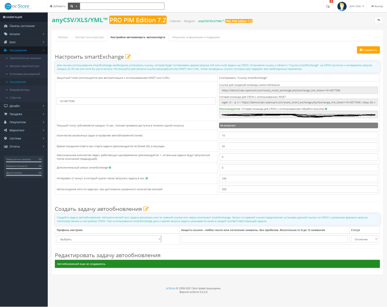Viewport: 387px width, 307px height.
Task: Open Лицензия, информация и поддержка tab
Action: (x=196, y=37)
